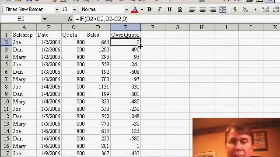280x157 pixels.
Task: Click the Decrease Decimal icon
Action: click(x=276, y=10)
